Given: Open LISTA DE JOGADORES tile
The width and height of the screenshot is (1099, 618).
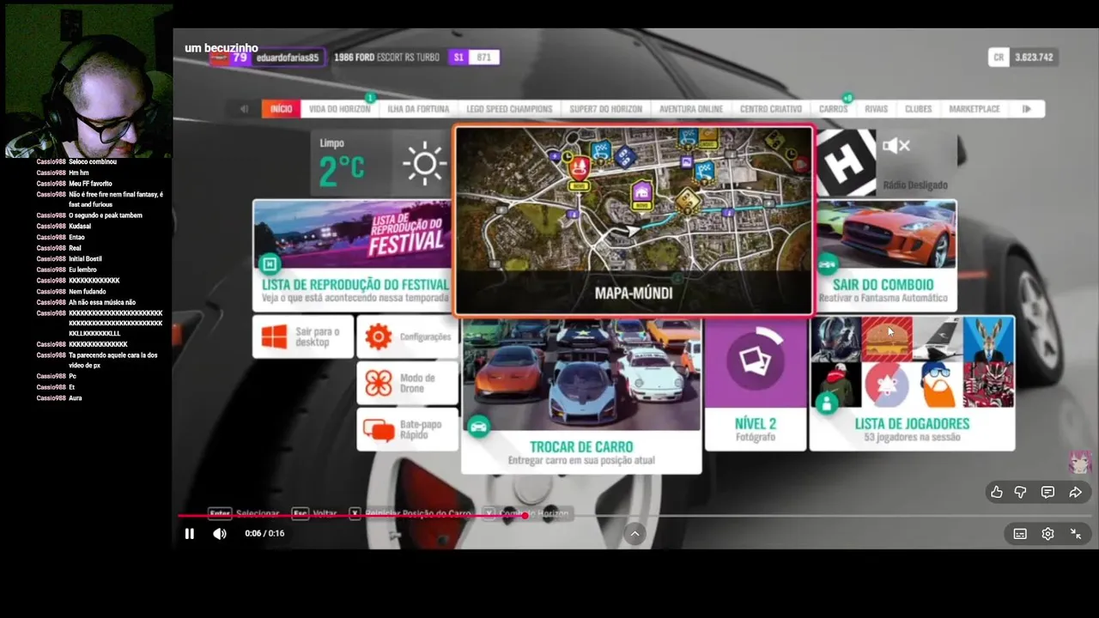Looking at the screenshot, I should [912, 384].
